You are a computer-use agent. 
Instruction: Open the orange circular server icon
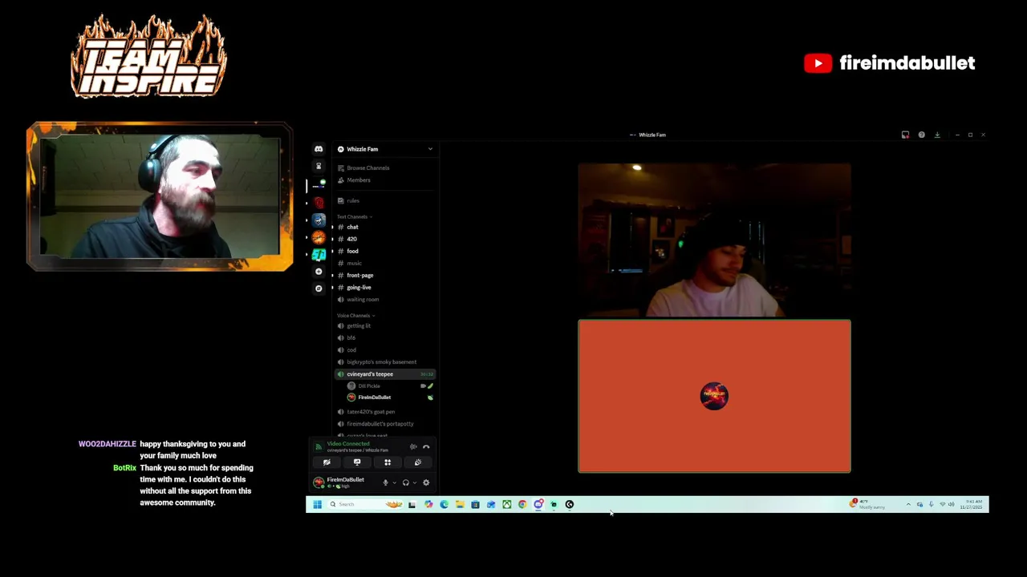[x=319, y=237]
